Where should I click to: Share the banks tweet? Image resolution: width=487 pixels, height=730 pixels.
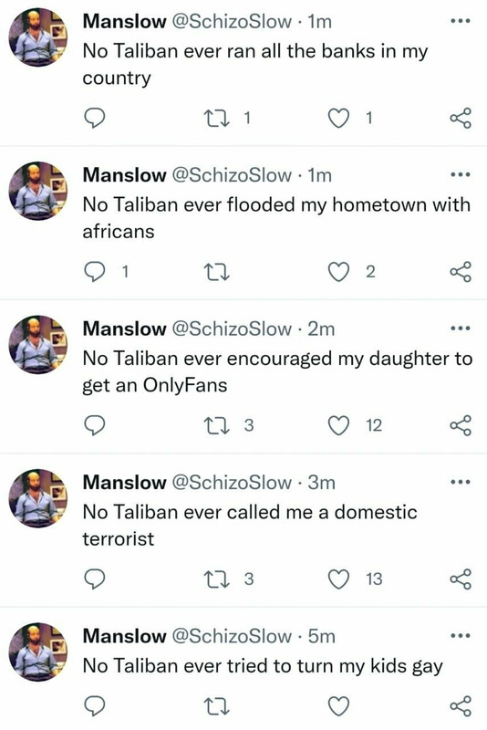pyautogui.click(x=461, y=119)
